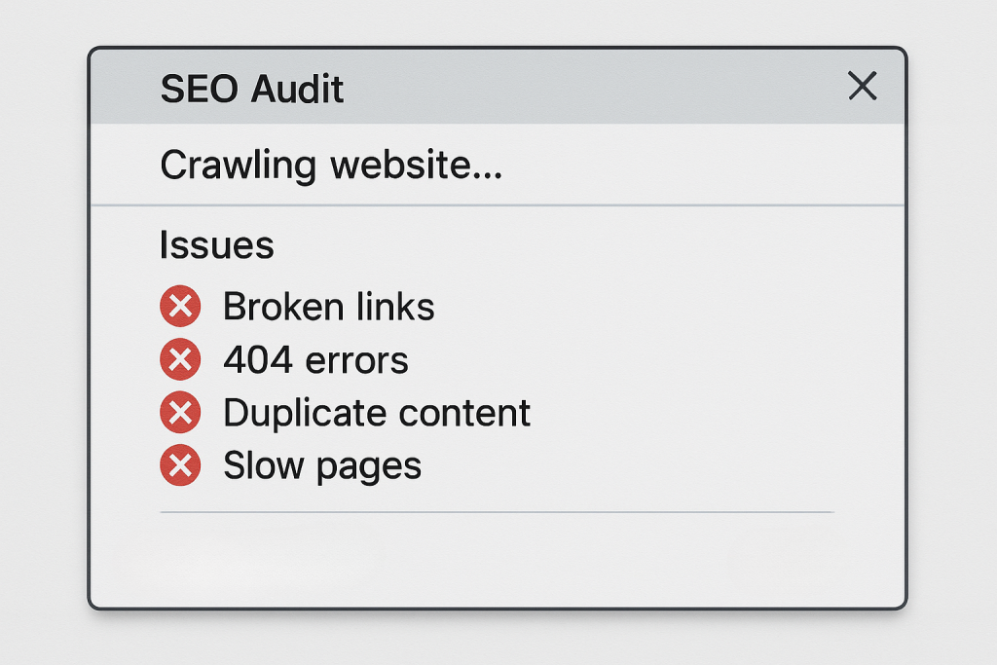Select the Slow pages issue
997x665 pixels.
(321, 466)
